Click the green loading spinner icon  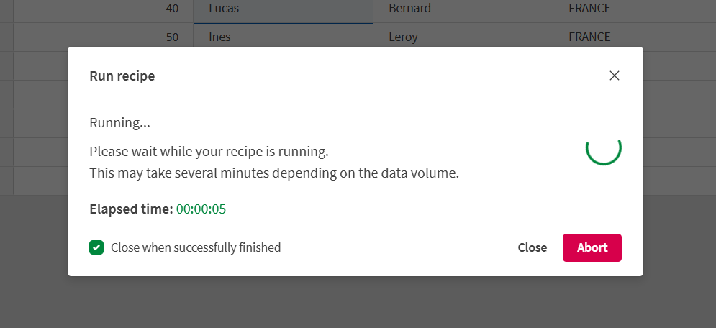pos(603,147)
